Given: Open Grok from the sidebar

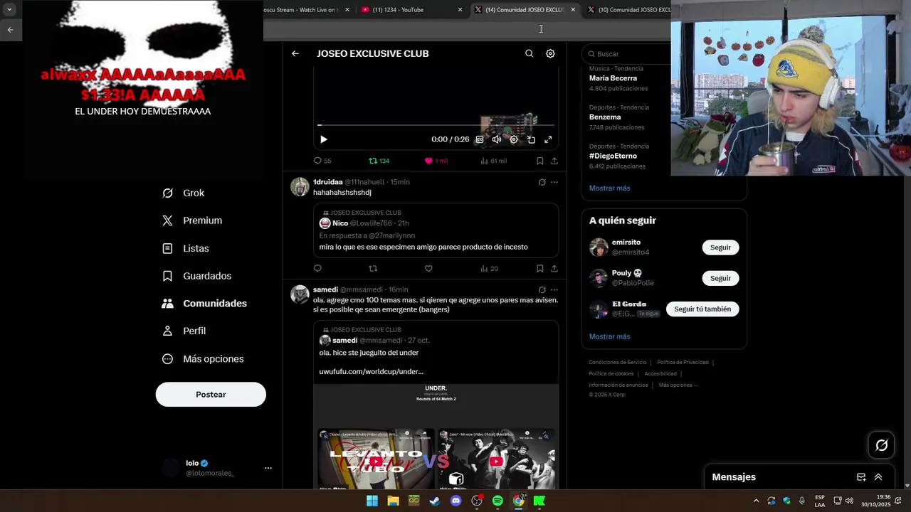Looking at the screenshot, I should tap(184, 193).
